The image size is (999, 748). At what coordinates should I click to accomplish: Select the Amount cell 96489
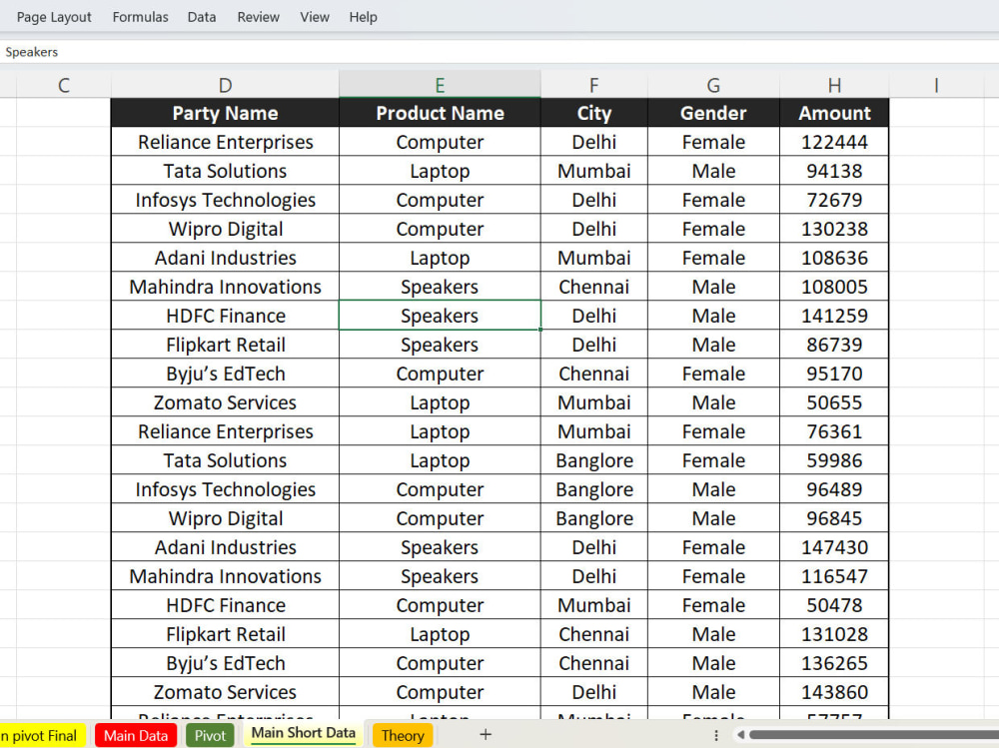(834, 489)
